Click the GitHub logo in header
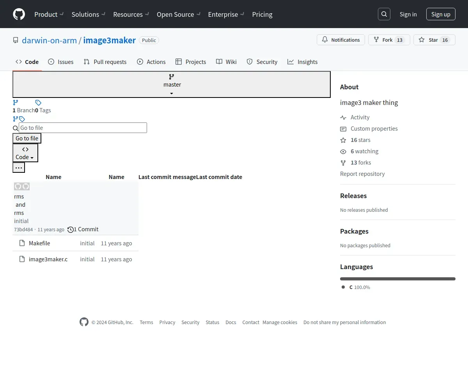The height and width of the screenshot is (390, 468). [19, 14]
